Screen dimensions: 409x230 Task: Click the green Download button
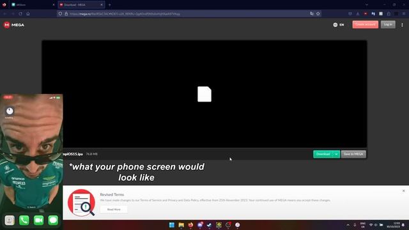pos(323,154)
